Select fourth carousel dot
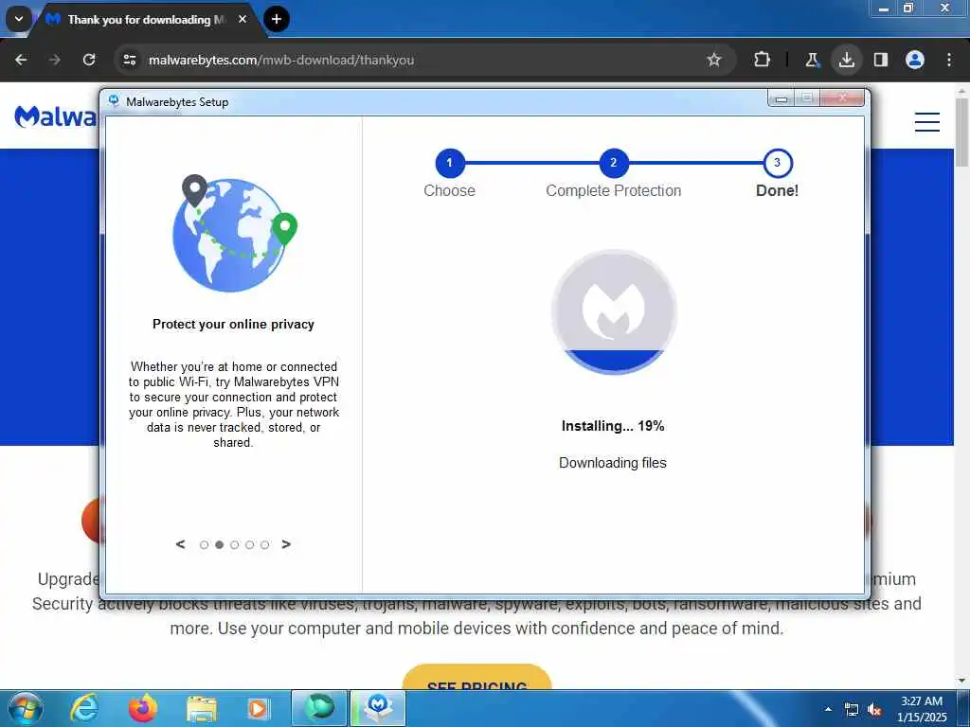The width and height of the screenshot is (970, 727). click(x=250, y=544)
